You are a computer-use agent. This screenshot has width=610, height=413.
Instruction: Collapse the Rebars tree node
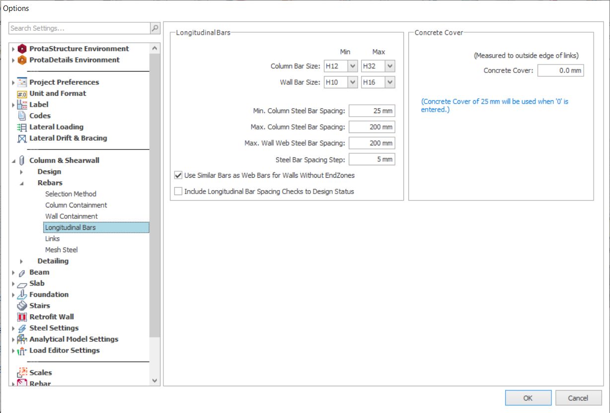(21, 183)
